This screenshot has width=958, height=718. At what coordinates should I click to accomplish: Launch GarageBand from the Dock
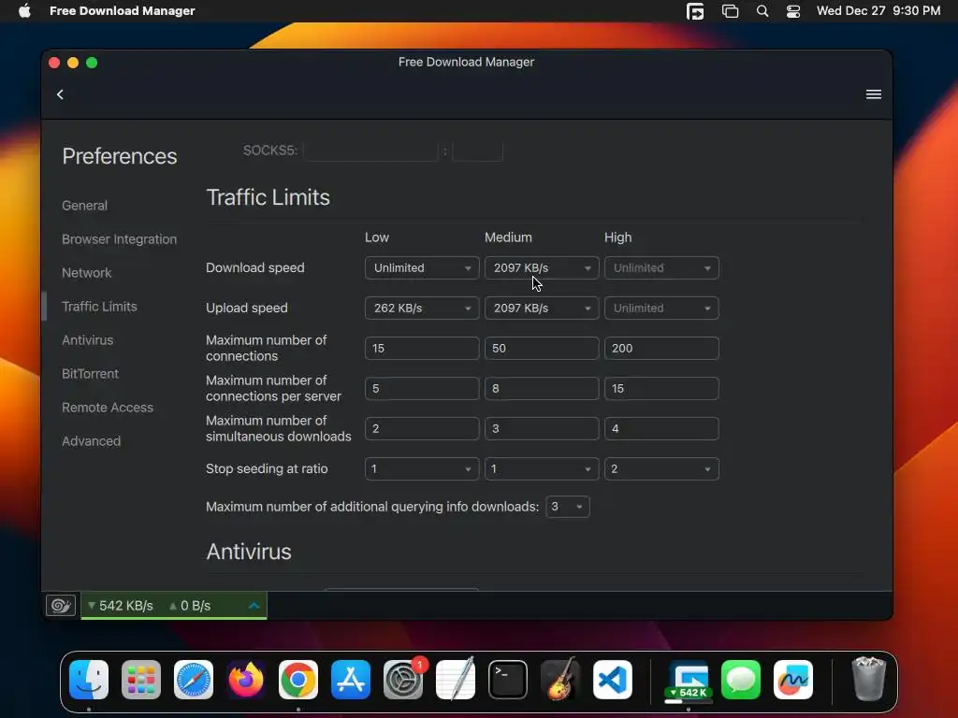click(560, 680)
